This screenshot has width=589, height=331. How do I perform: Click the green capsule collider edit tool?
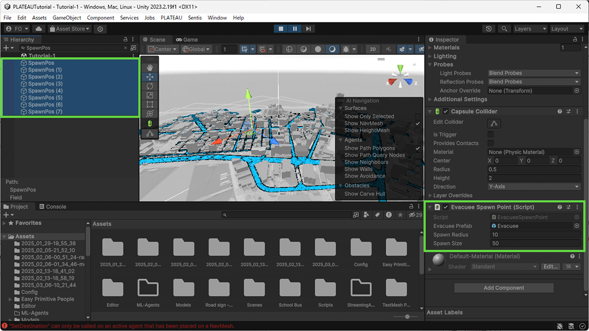coord(150,123)
